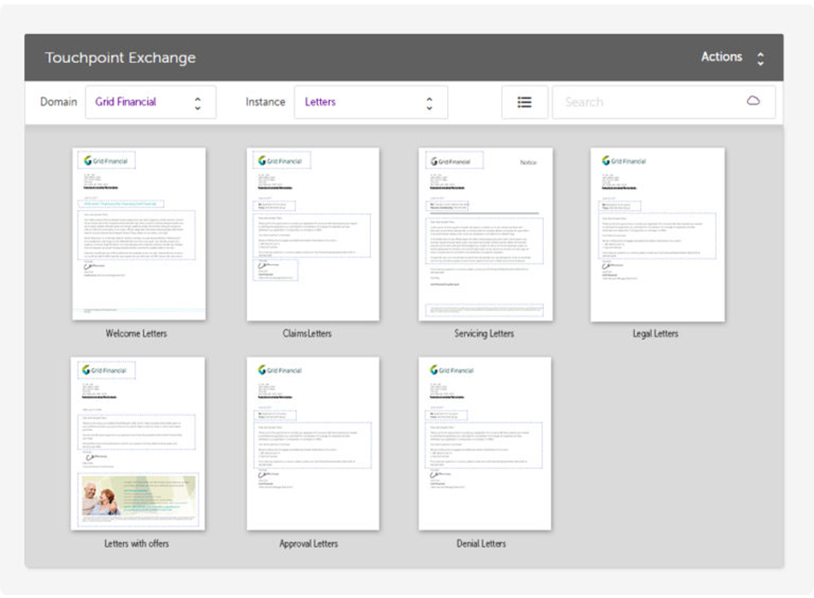This screenshot has width=814, height=598.
Task: Click the Touchpoint Exchange title bar
Action: 120,57
